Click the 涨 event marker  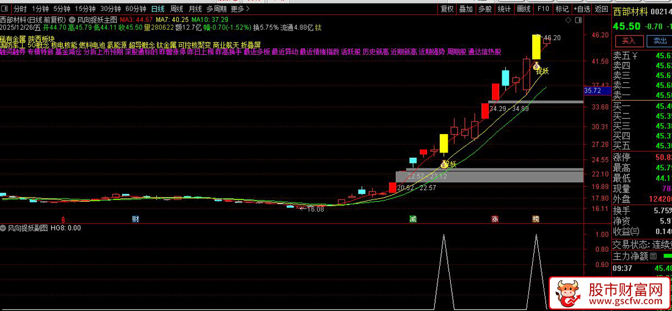click(x=495, y=220)
